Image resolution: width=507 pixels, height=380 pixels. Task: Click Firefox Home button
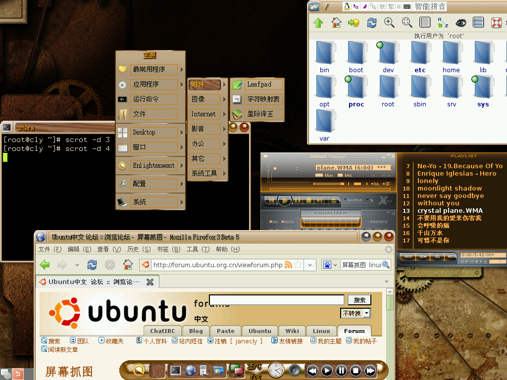pyautogui.click(x=128, y=265)
